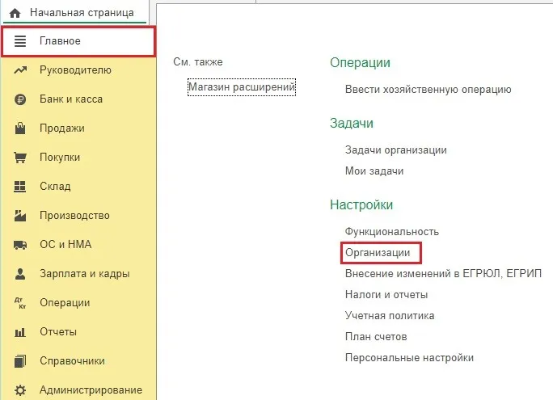Open the Учетная политика link
The width and height of the screenshot is (553, 400).
click(390, 315)
